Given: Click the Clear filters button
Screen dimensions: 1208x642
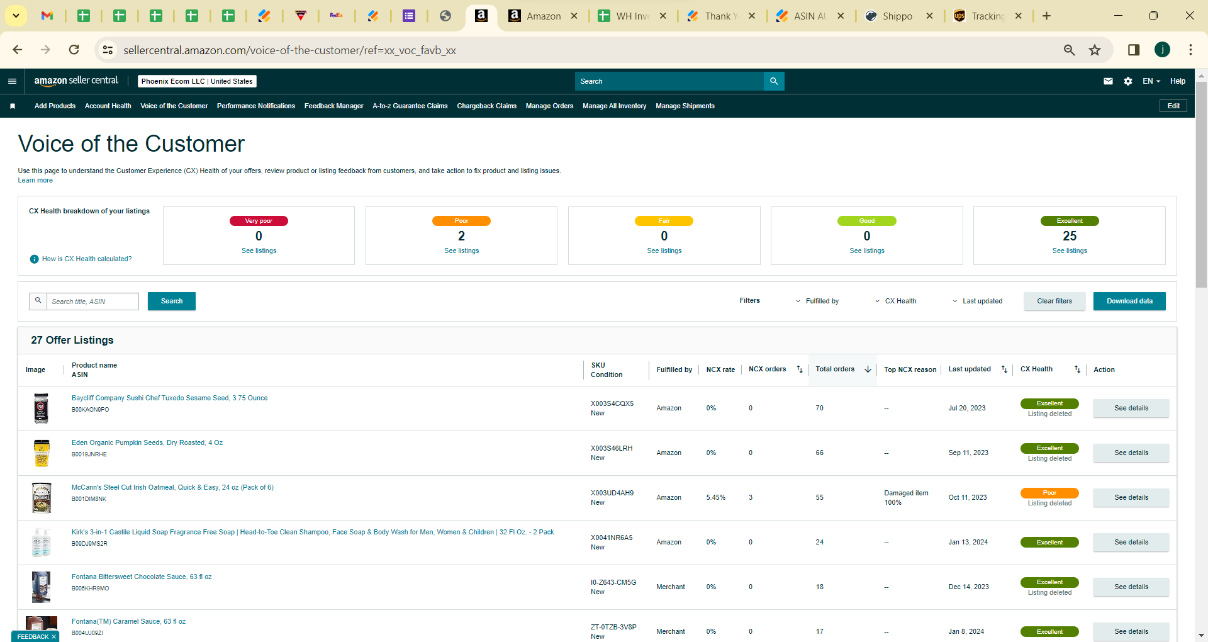Looking at the screenshot, I should tap(1054, 301).
